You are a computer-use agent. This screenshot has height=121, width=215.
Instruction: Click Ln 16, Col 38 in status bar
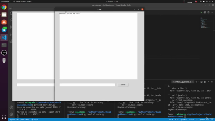(x=174, y=120)
